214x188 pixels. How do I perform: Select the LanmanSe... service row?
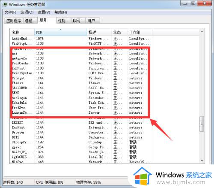(80, 112)
